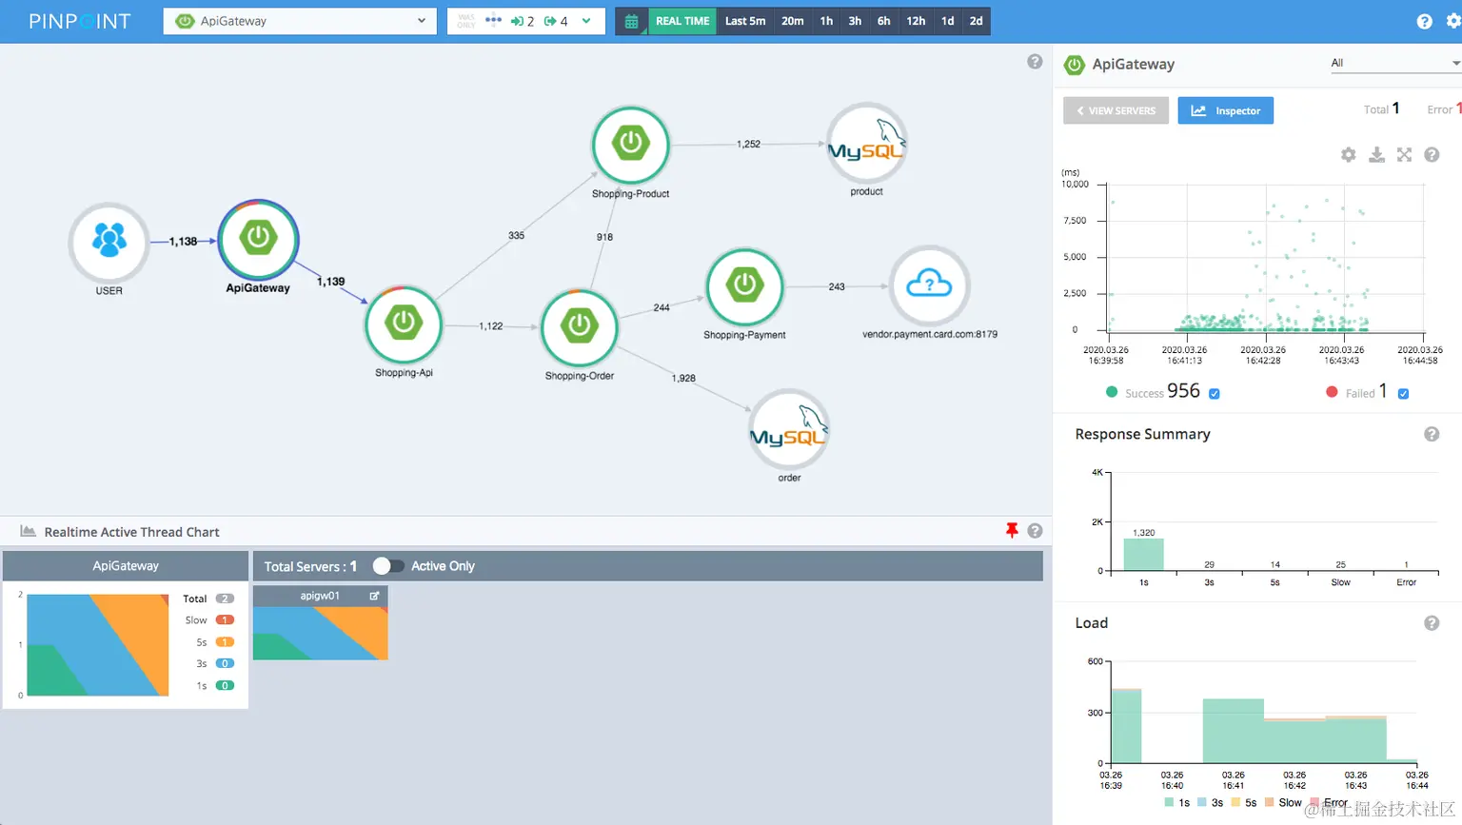Click the 1s bar in Response Summary
This screenshot has width=1462, height=825.
click(1144, 555)
